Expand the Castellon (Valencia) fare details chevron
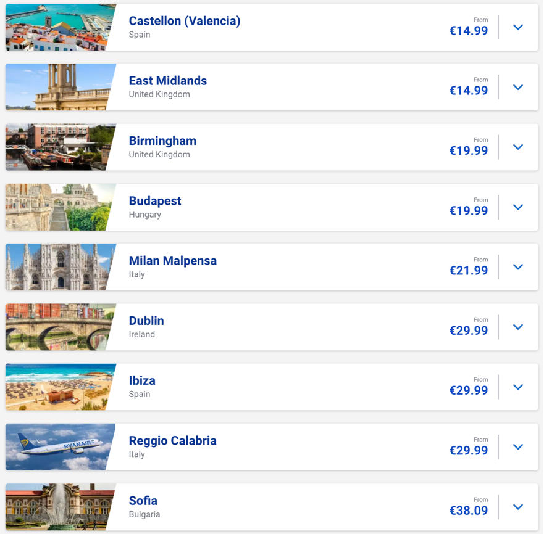Viewport: 544px width, 534px height. [517, 27]
